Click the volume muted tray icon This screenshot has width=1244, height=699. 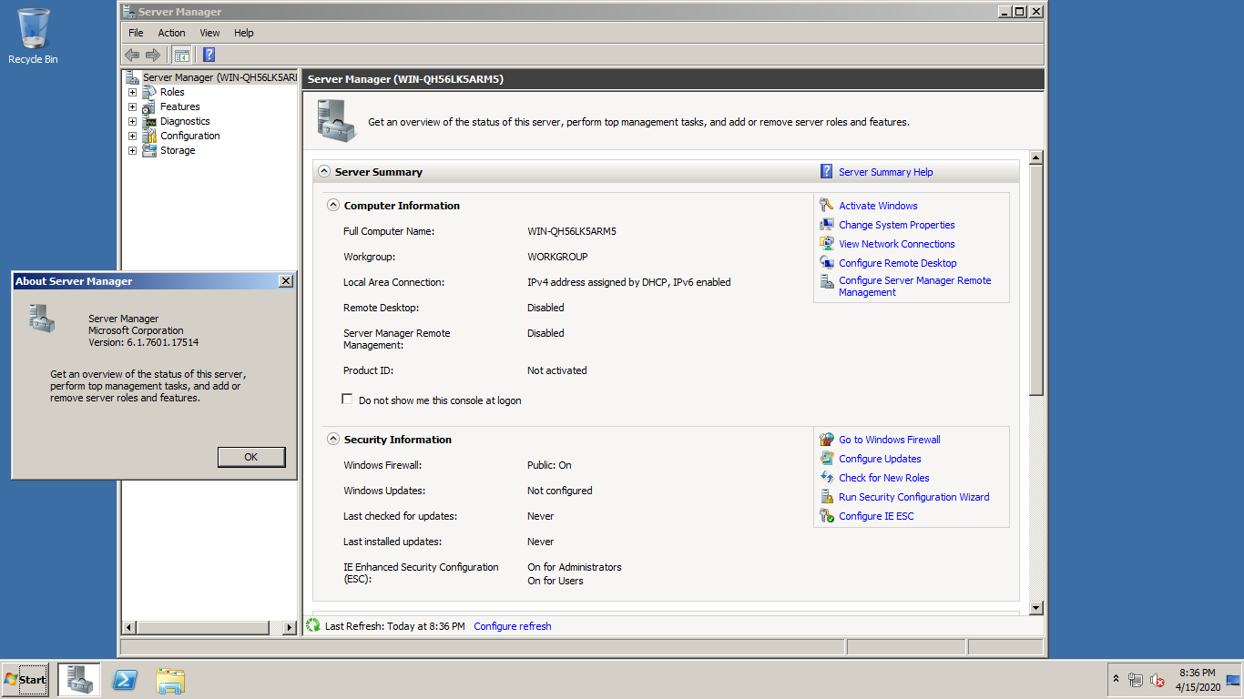tap(1157, 680)
